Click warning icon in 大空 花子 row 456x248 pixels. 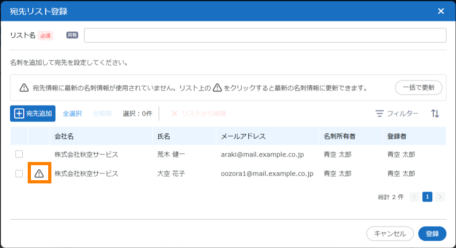click(x=39, y=173)
